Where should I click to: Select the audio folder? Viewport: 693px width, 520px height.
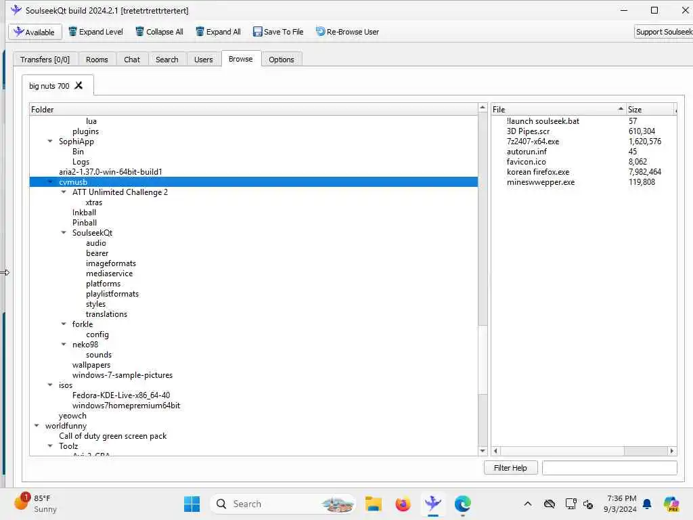tap(96, 243)
